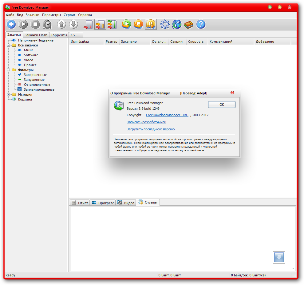Click the blue plus add download icon
The image size is (304, 285).
(11, 24)
